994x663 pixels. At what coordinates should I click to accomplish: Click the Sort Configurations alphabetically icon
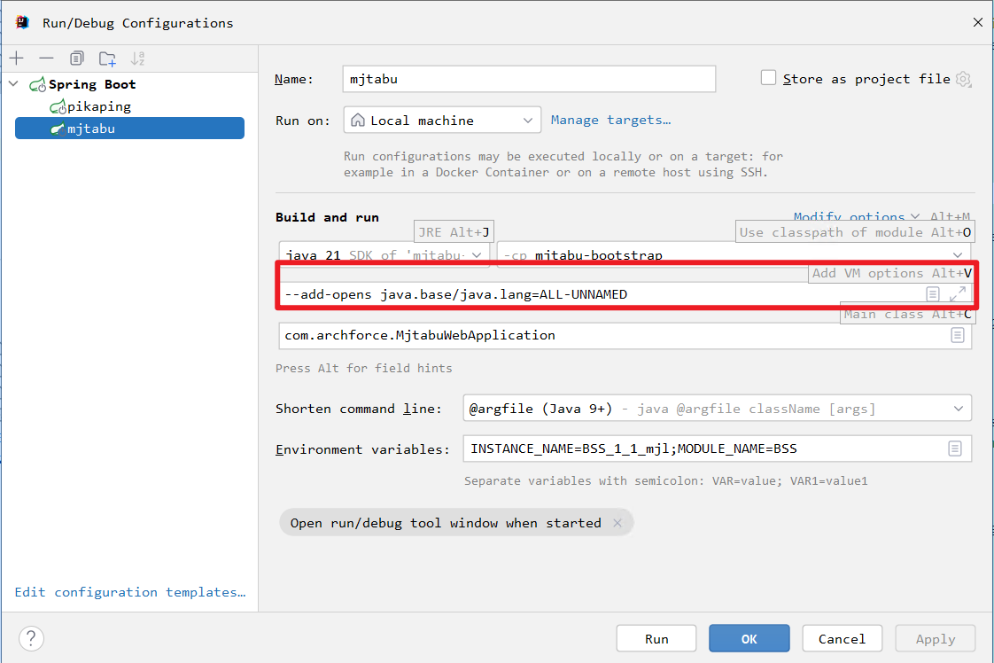point(137,58)
